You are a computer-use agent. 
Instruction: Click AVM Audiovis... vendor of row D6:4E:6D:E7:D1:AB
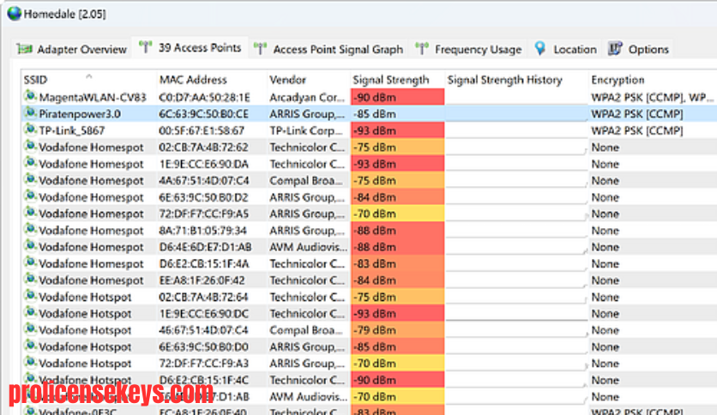(308, 247)
